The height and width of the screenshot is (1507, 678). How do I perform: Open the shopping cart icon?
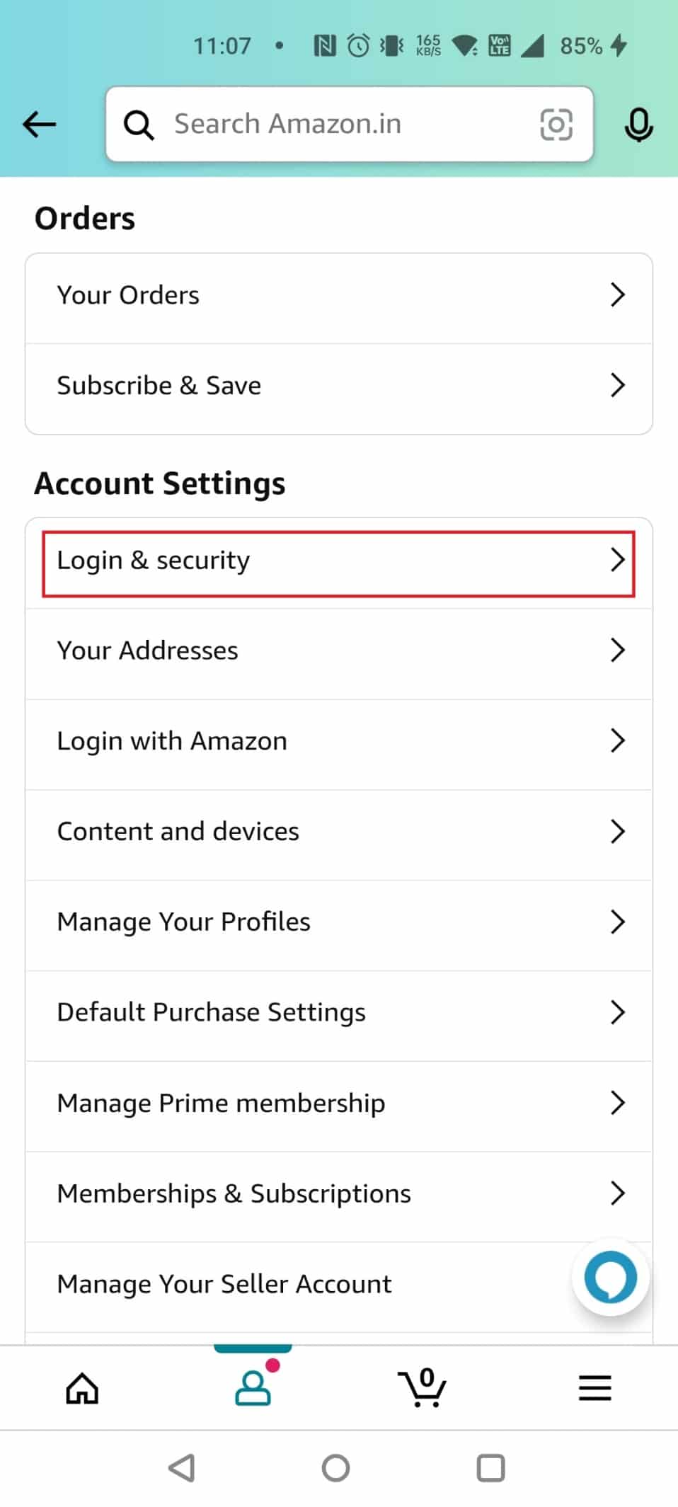pyautogui.click(x=423, y=1388)
